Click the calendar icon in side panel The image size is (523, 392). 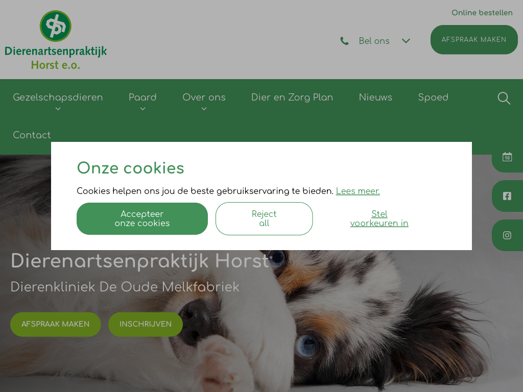point(507,157)
